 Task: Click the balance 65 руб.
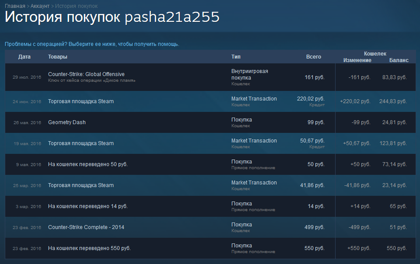398,206
